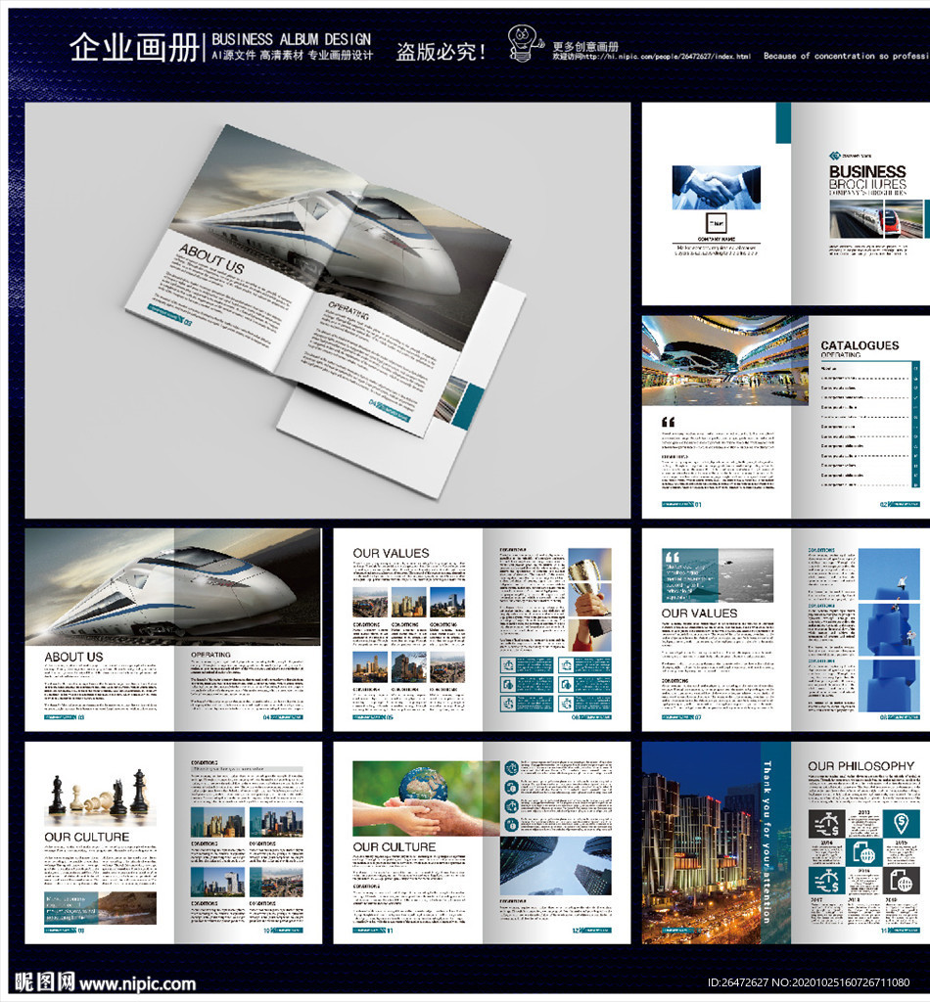Viewport: 930px width, 1002px height.
Task: Click the OUR VALUES heading under the teal quote box
Action: pos(699,613)
